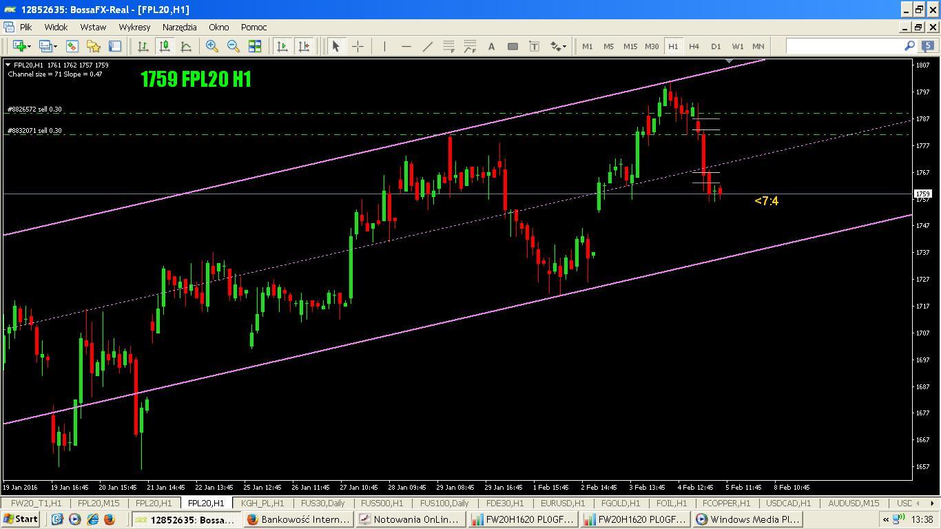
Task: Open the Windows Start menu
Action: 20,519
